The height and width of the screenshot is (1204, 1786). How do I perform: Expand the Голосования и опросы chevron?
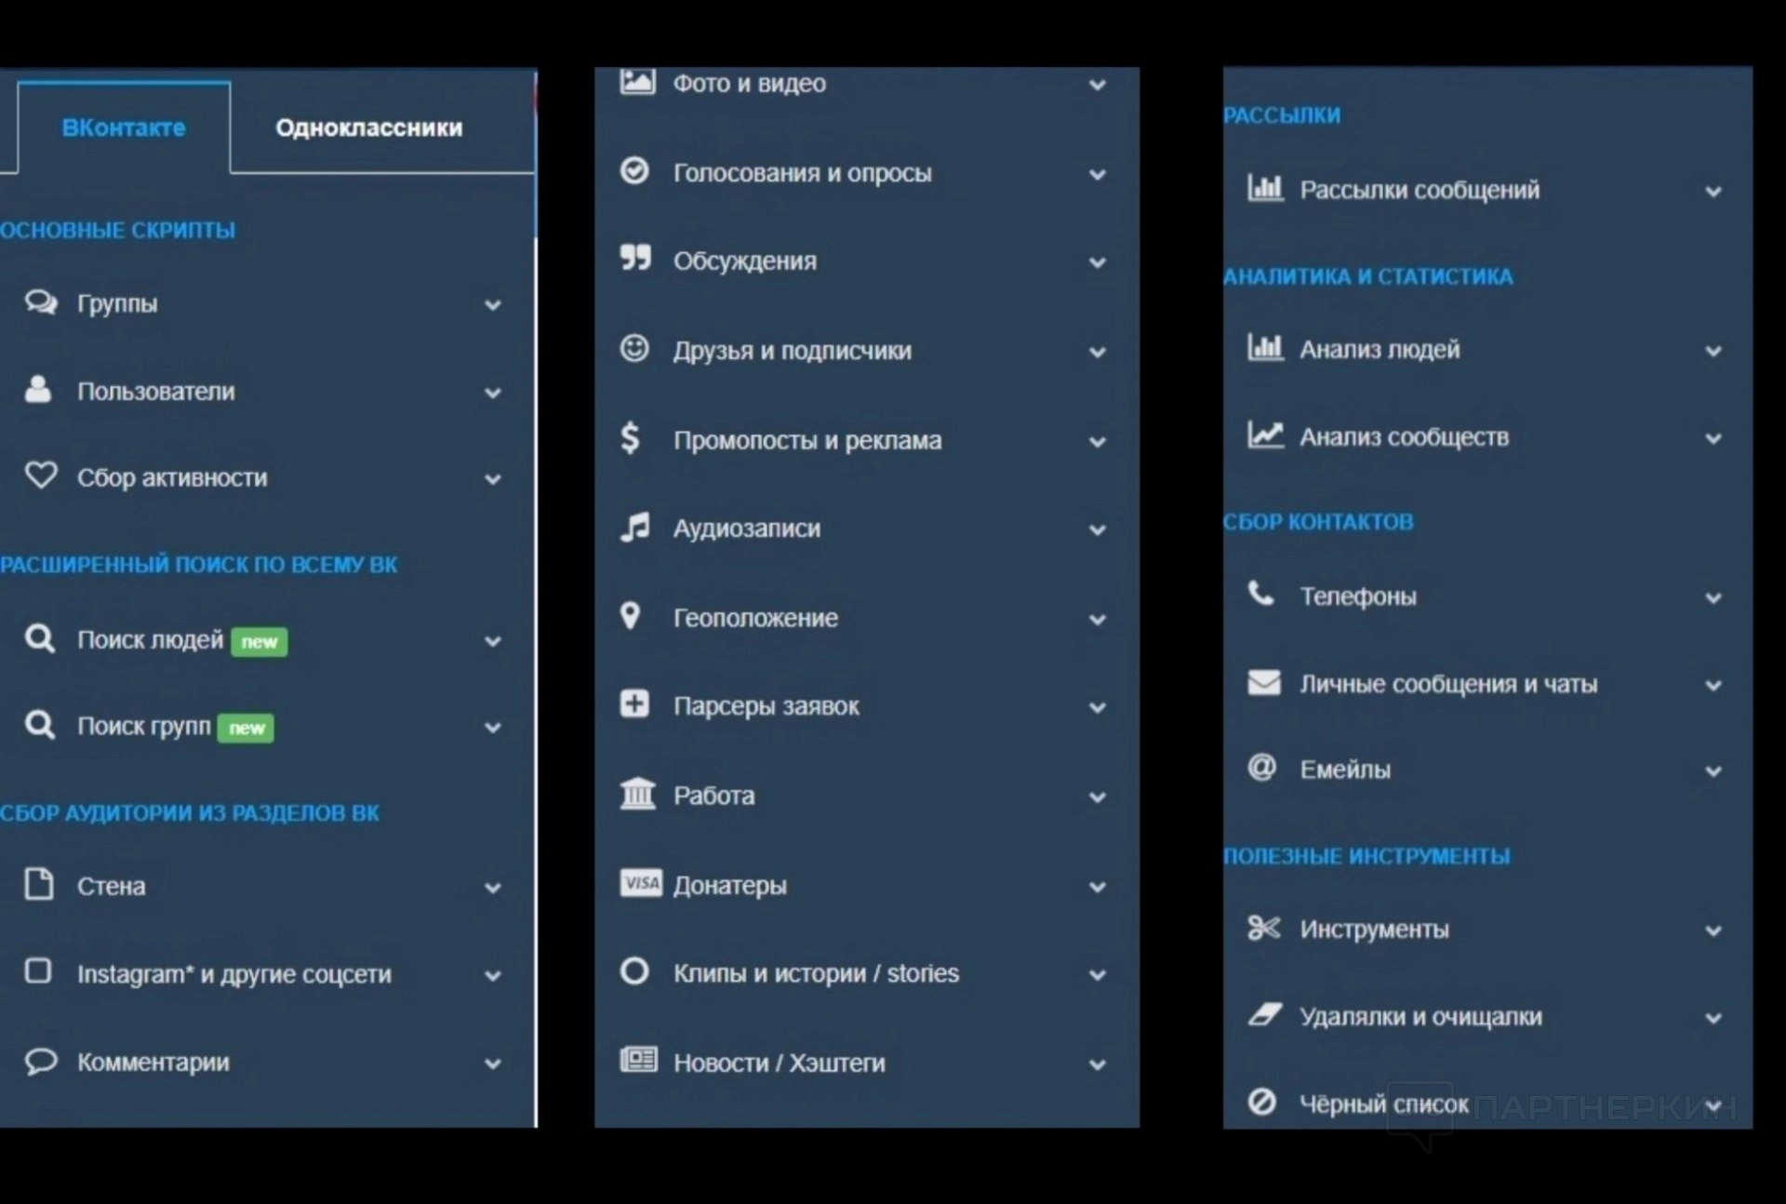(x=1098, y=174)
